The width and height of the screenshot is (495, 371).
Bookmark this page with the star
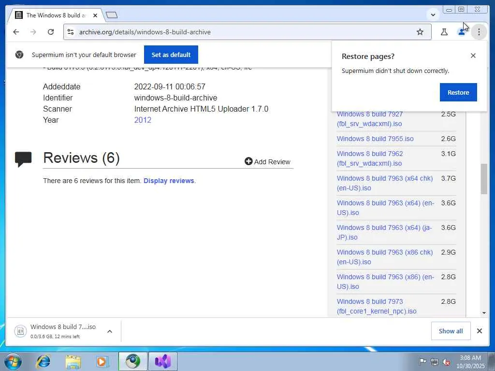coord(420,32)
